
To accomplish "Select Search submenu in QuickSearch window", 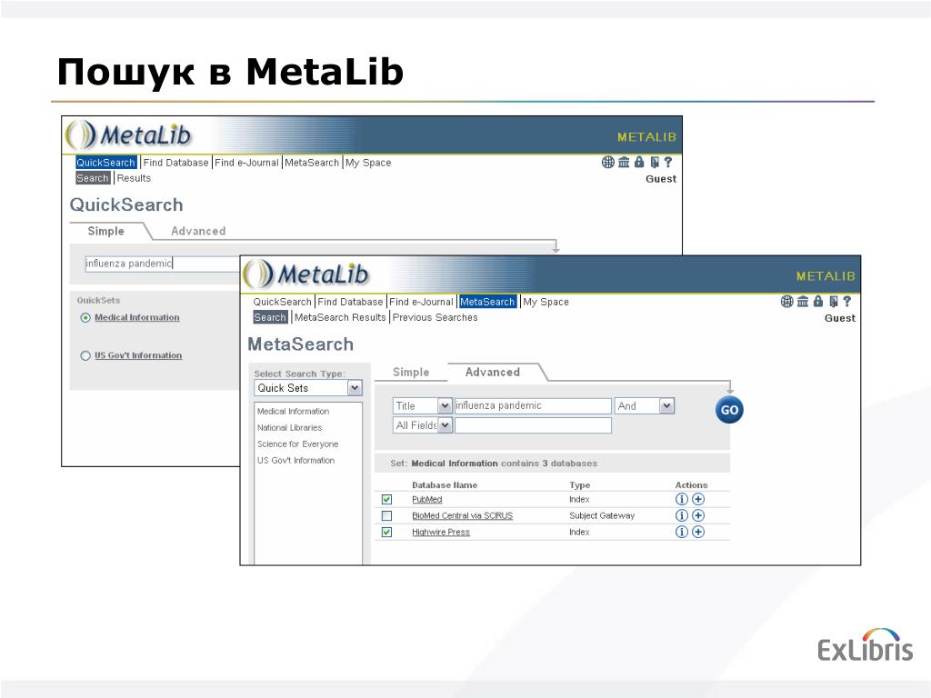I will pyautogui.click(x=93, y=178).
